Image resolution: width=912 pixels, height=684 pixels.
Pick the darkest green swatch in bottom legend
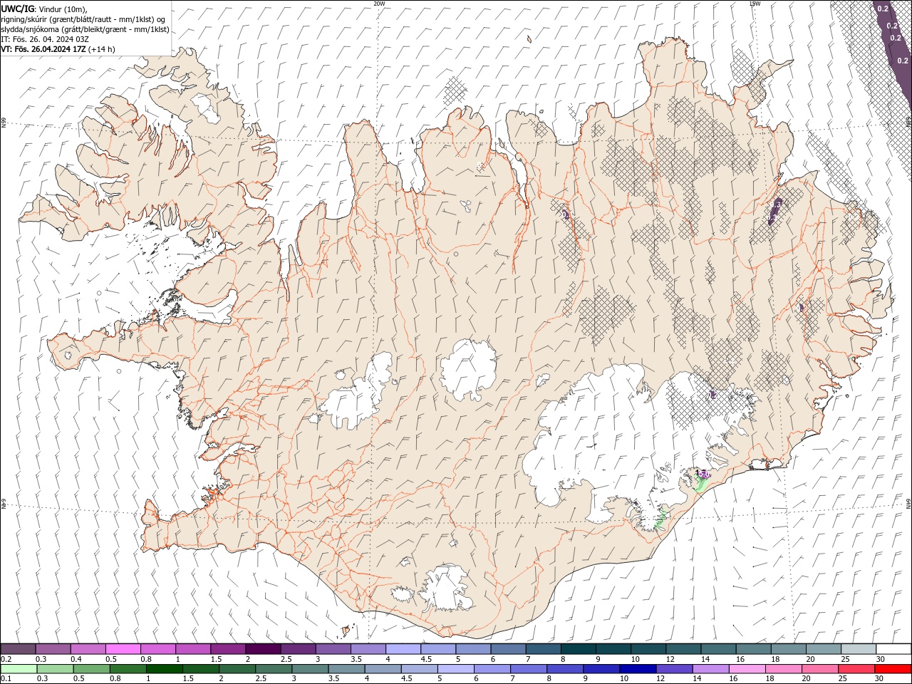click(165, 669)
